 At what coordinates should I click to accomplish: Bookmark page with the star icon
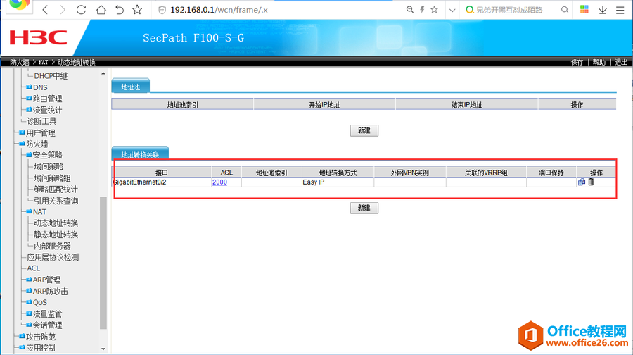click(137, 10)
